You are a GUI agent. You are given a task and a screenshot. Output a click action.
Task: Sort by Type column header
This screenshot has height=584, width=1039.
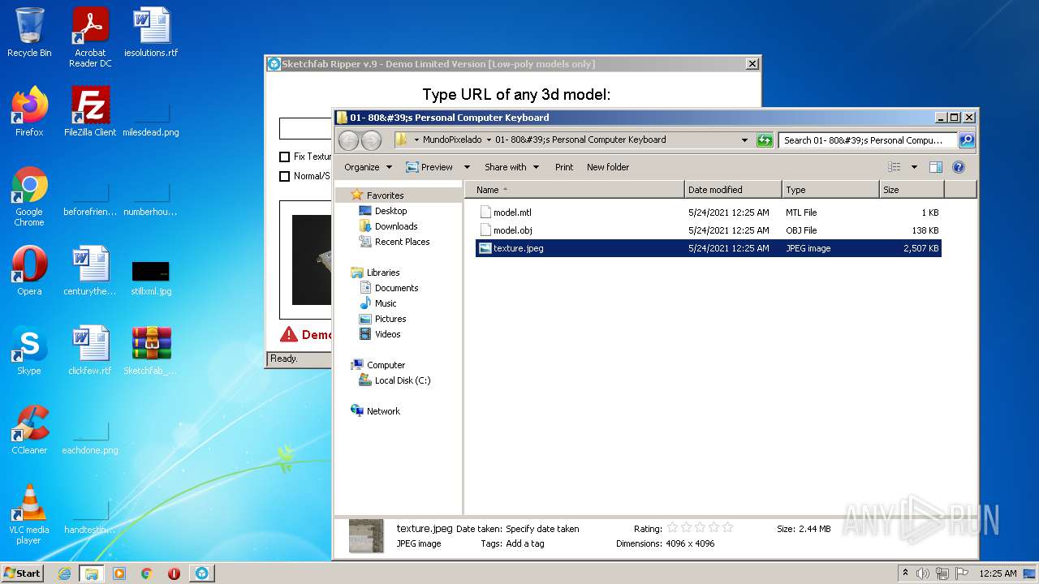click(831, 190)
